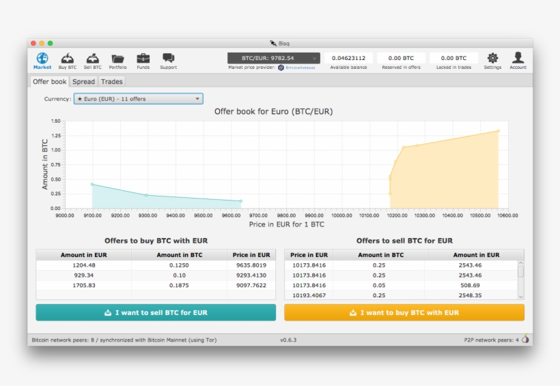This screenshot has width=560, height=386.
Task: Click the scroll down arrow in sell offers
Action: pos(520,297)
